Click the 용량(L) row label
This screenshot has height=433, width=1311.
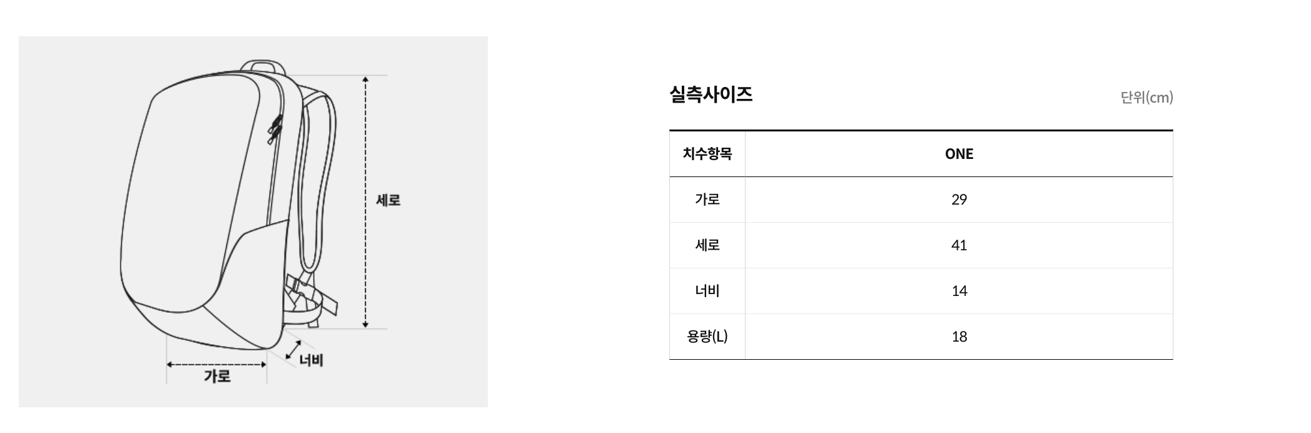[x=707, y=337]
